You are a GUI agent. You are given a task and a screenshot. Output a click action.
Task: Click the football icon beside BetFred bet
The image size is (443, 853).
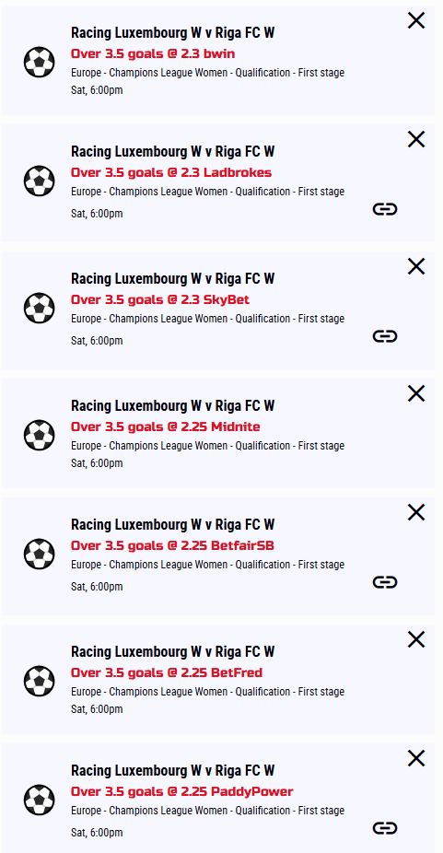click(40, 681)
